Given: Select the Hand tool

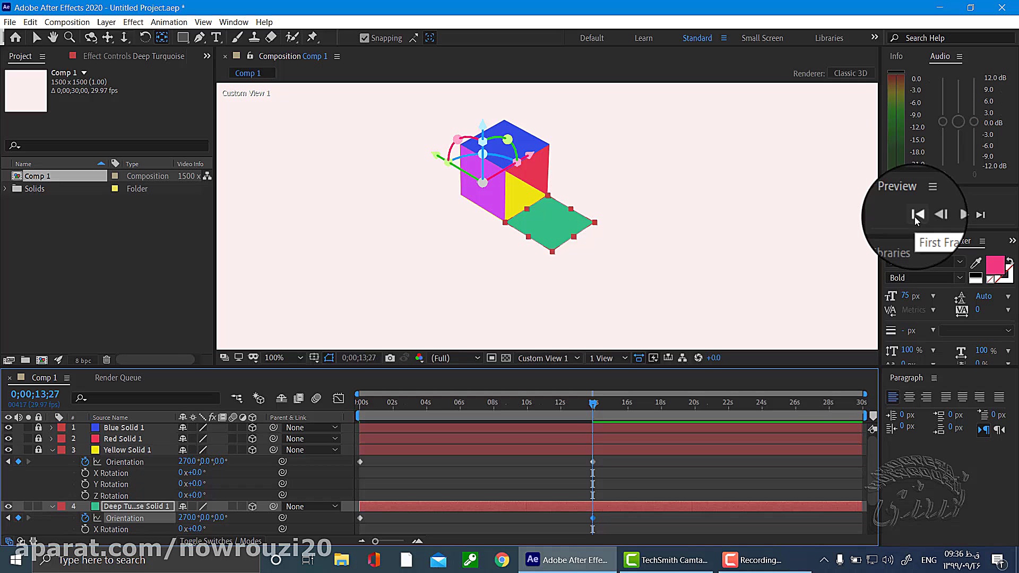Looking at the screenshot, I should 53,38.
